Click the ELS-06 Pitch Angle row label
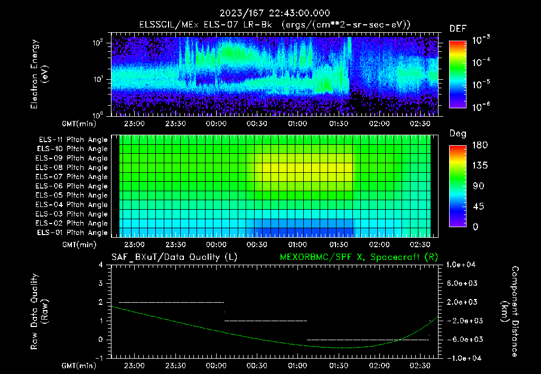The image size is (541, 374). coord(72,186)
